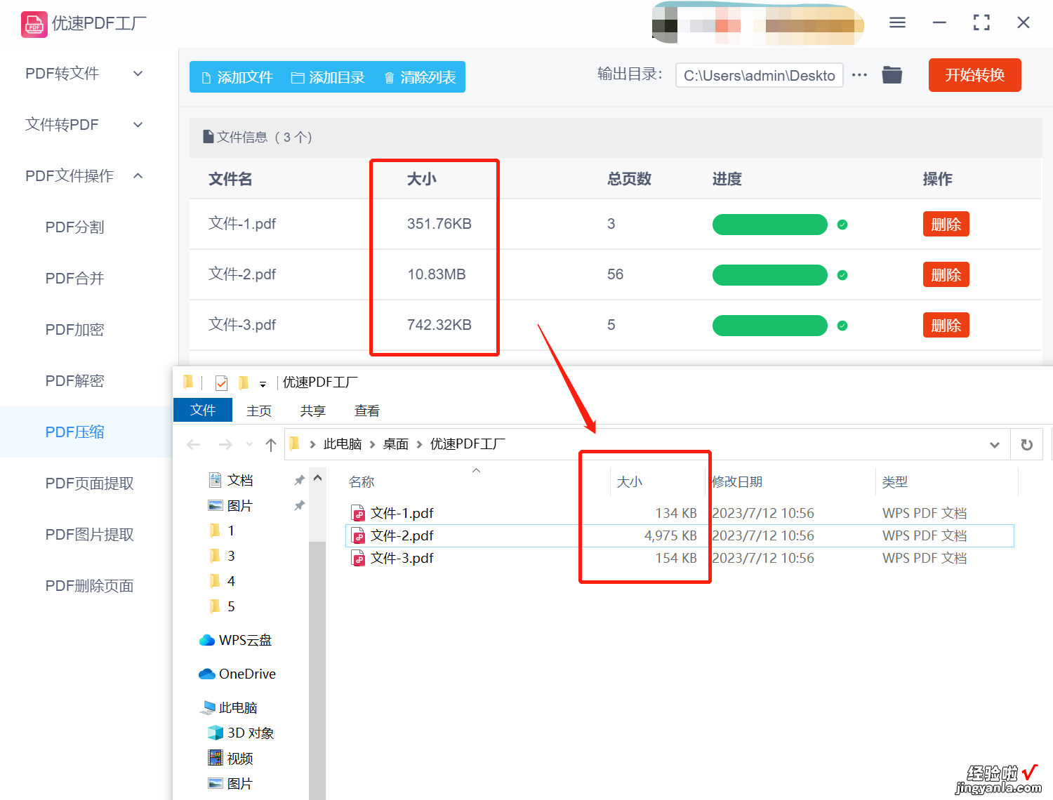Click the green completion checkmark for 文件-3.pdf
Screen dimensions: 1053x800
[842, 326]
